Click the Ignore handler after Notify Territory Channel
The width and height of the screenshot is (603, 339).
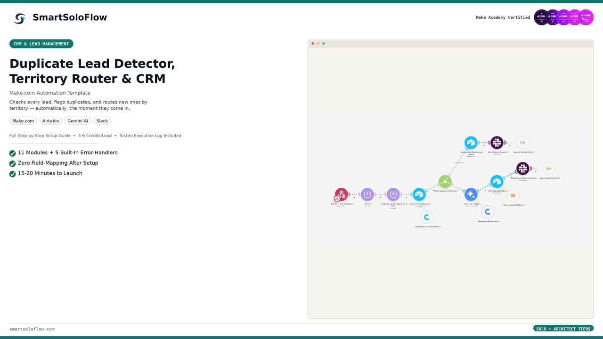549,169
